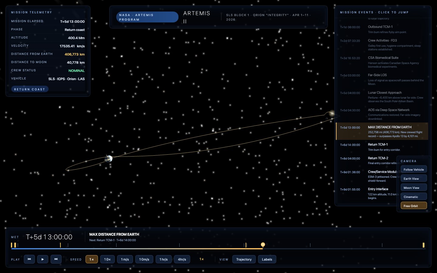Click the large MET clock readout
437x273 pixels.
49,237
